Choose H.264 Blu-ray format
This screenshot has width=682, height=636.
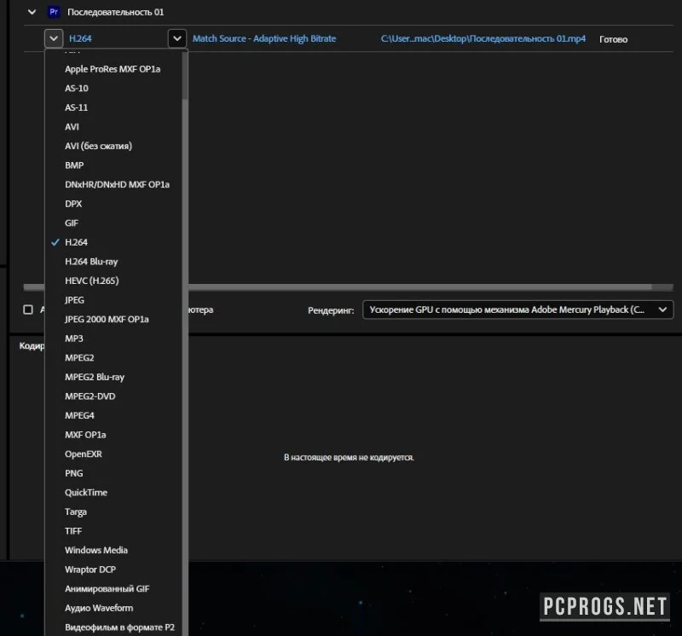coord(91,262)
